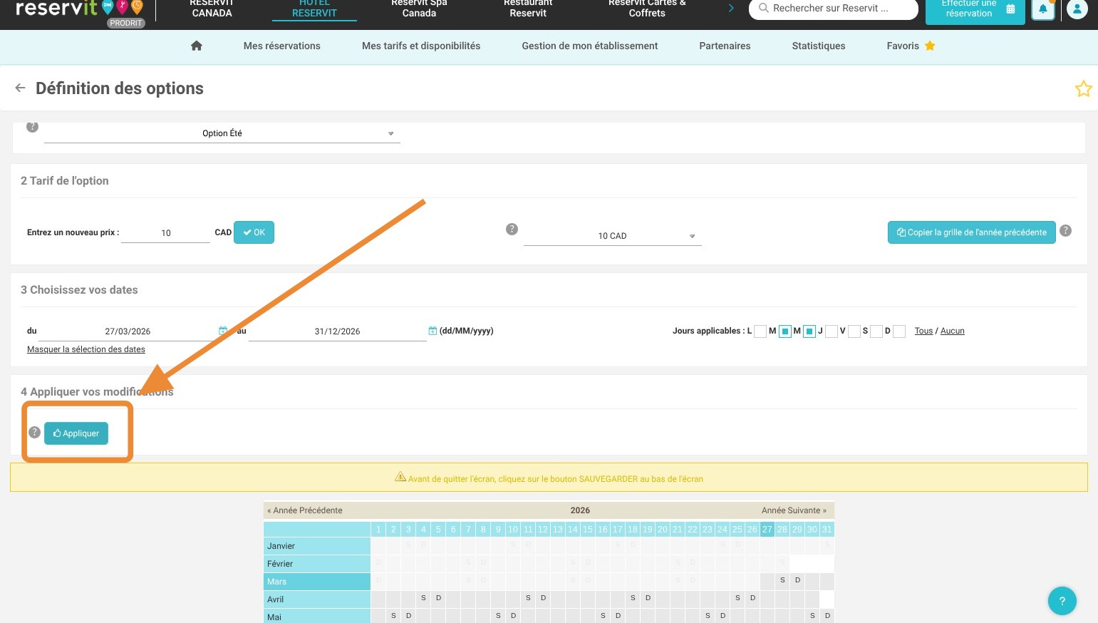Screen dimensions: 1098x623
Task: Uncheck the second M (mercredi) day checkbox
Action: 809,331
